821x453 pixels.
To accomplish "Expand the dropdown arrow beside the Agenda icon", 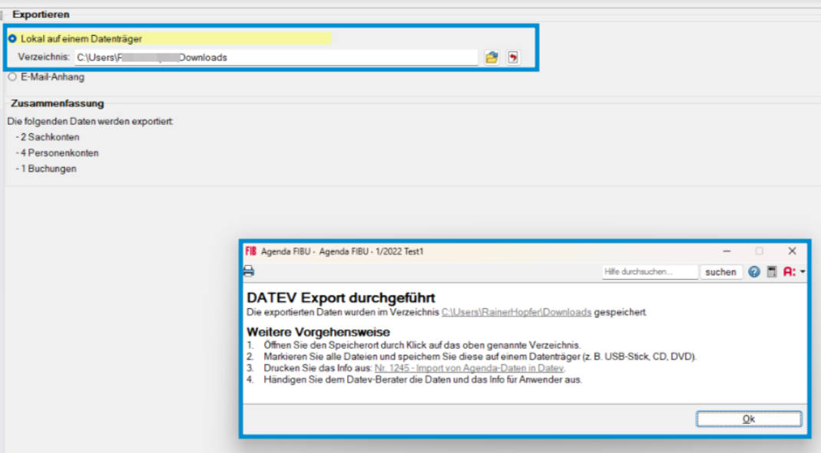I will (803, 272).
